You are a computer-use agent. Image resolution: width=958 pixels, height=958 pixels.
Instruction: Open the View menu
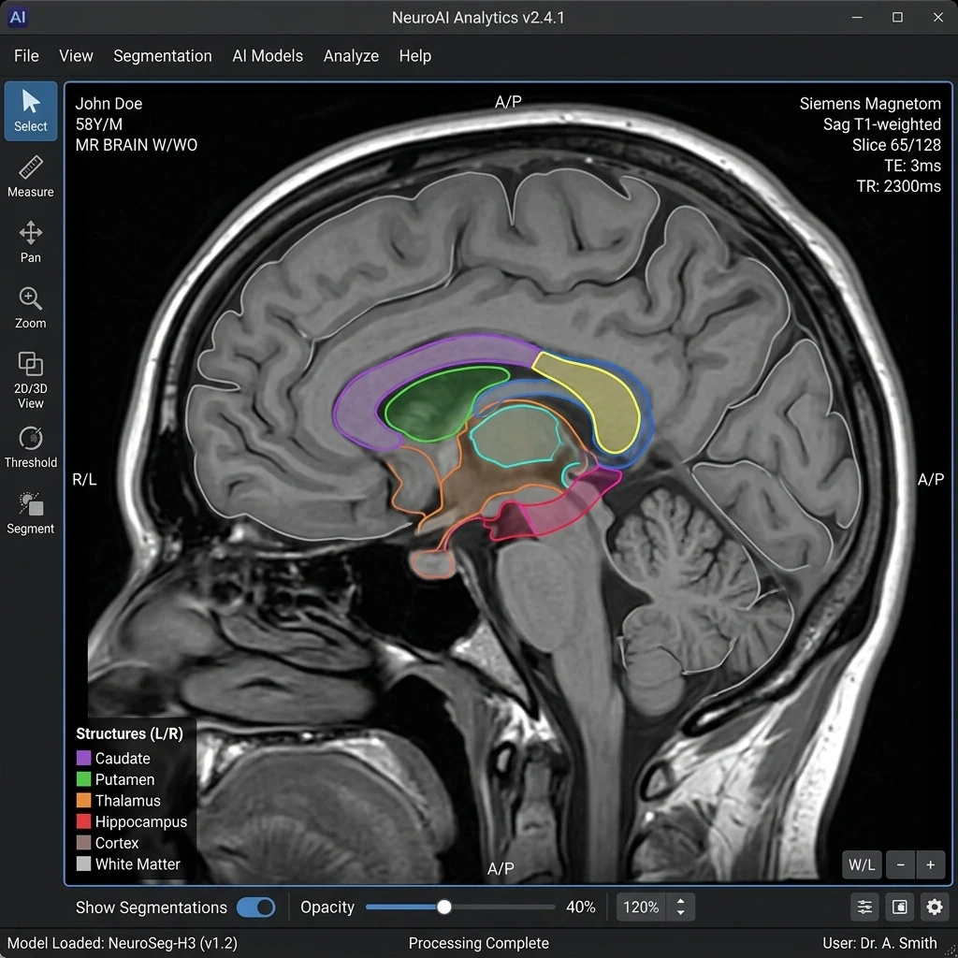(76, 55)
